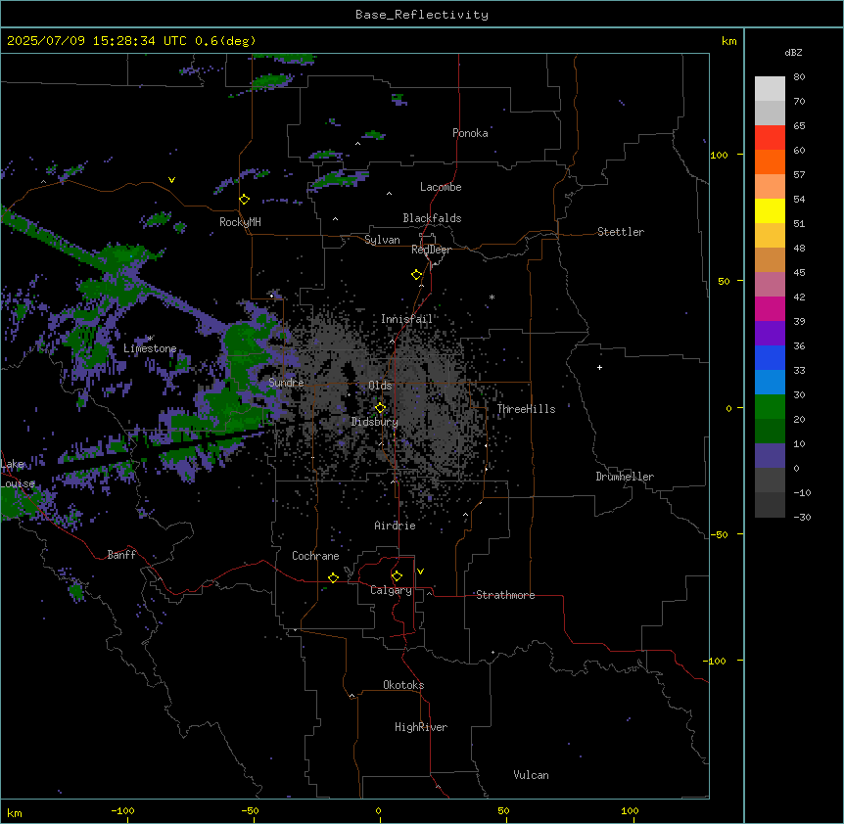844x824 pixels.
Task: Click the yellow diamond marker south of RedDeer
Action: [x=417, y=275]
